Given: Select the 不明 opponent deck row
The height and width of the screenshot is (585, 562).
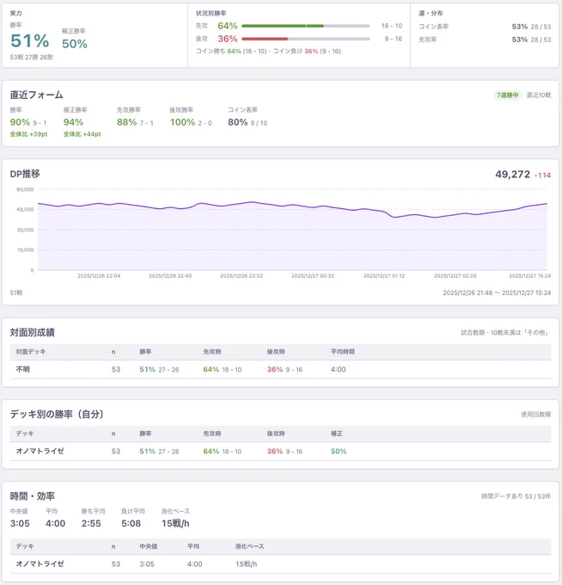Looking at the screenshot, I should pyautogui.click(x=280, y=369).
